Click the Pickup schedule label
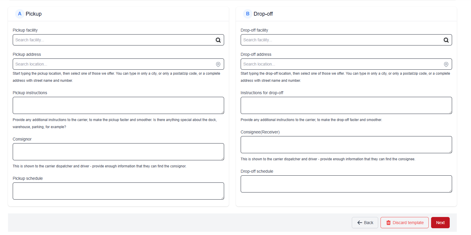 point(28,178)
